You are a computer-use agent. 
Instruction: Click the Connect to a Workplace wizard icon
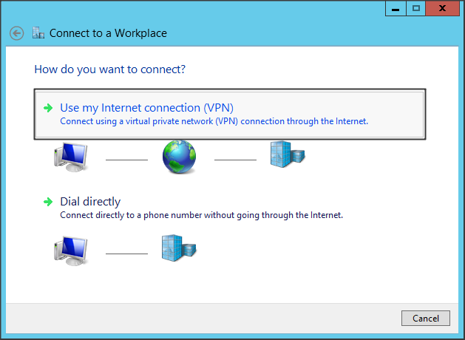38,33
